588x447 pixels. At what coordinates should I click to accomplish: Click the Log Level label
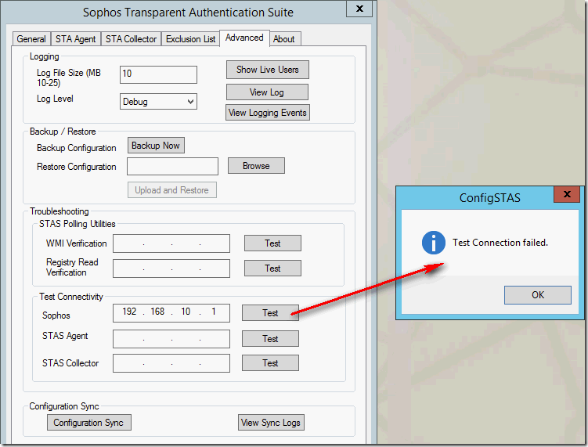(x=55, y=99)
